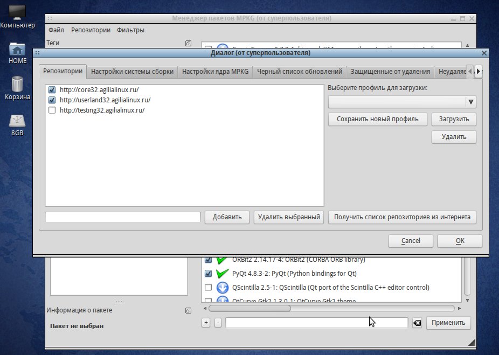Open the Защищенные от удаления tab
Image resolution: width=499 pixels, height=355 pixels.
pos(390,72)
